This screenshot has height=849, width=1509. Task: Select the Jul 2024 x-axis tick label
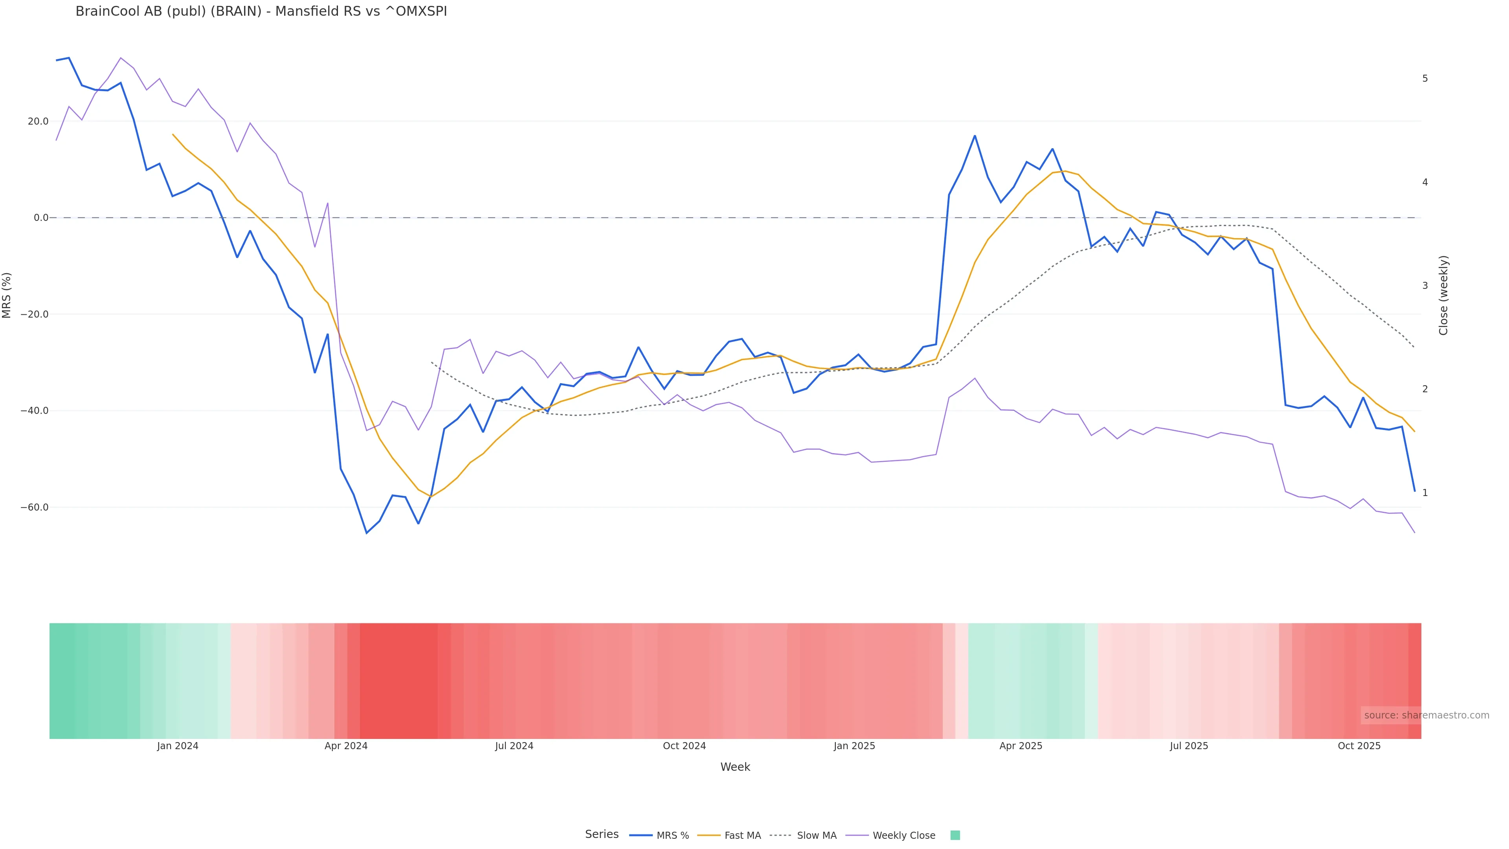click(x=514, y=746)
